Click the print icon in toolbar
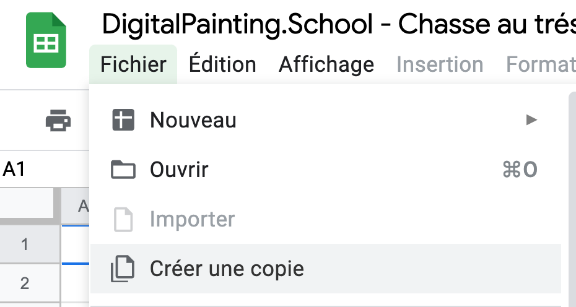This screenshot has height=307, width=576. [x=58, y=120]
